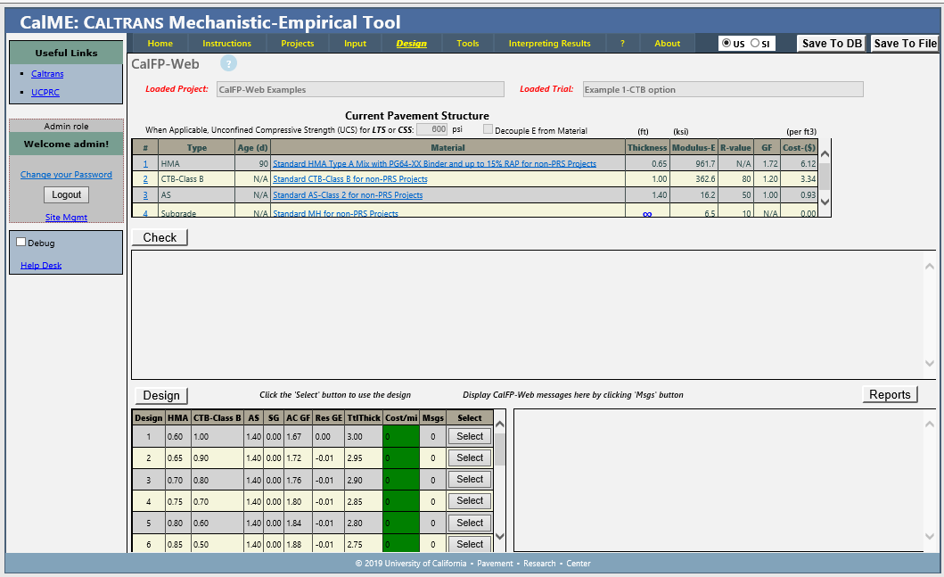Viewport: 944px width, 577px height.
Task: Select the SI units radio button
Action: (755, 43)
